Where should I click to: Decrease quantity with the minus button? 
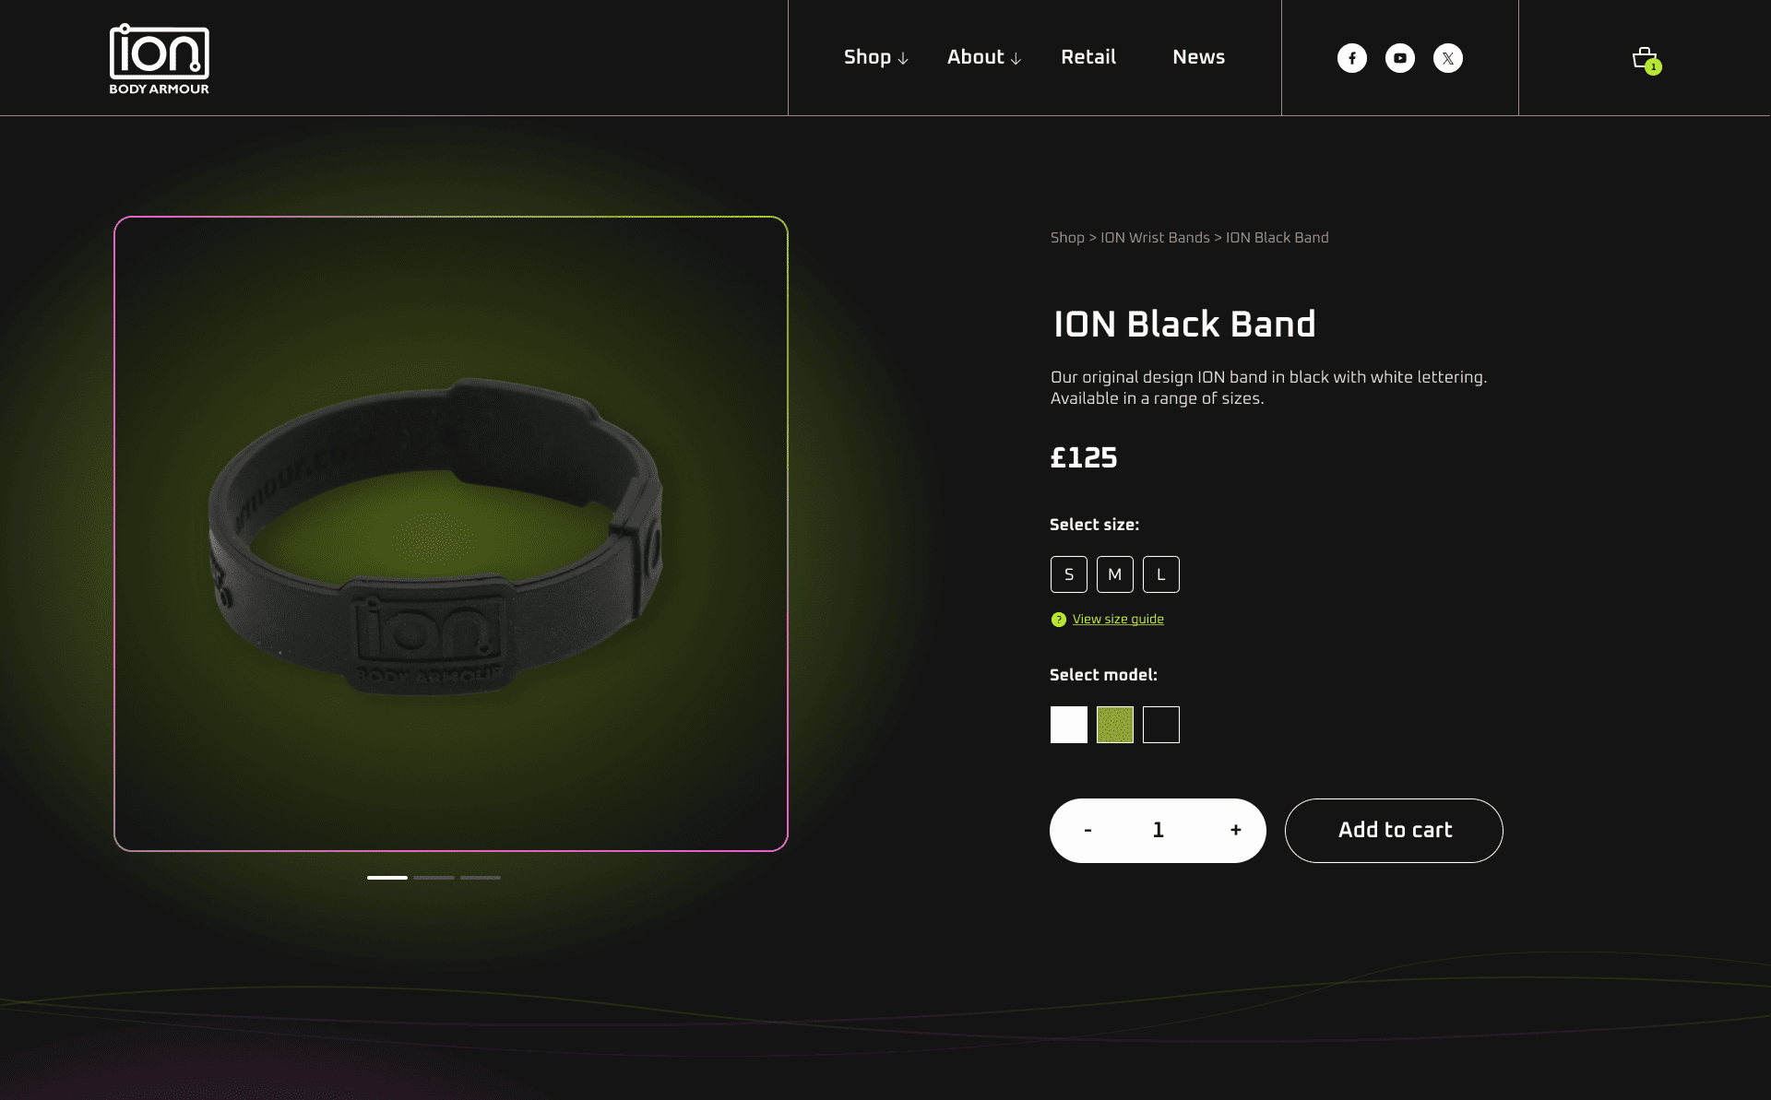click(x=1088, y=830)
